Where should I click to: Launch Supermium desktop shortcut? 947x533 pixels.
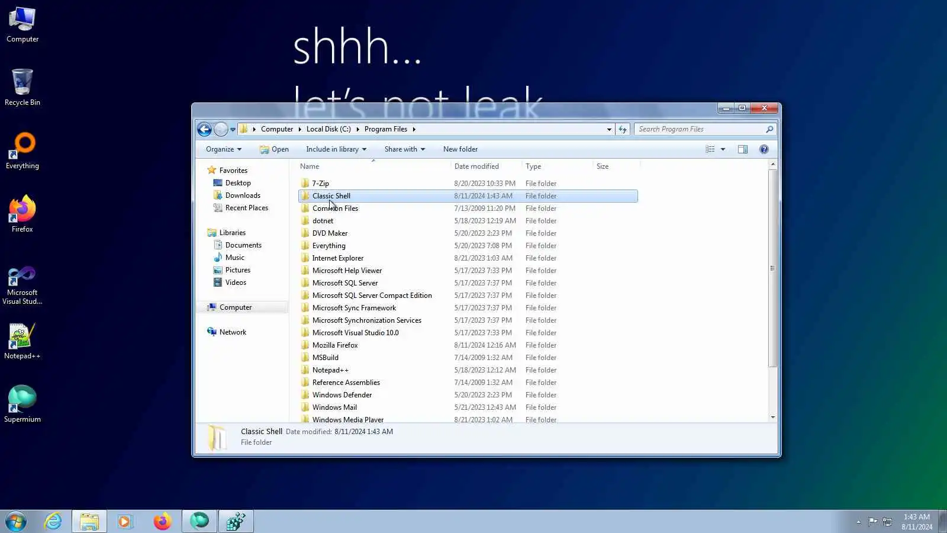click(x=22, y=404)
